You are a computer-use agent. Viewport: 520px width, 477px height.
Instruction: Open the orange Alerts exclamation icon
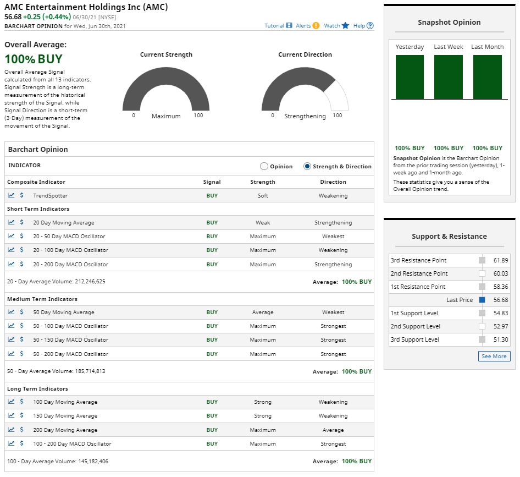(x=316, y=26)
